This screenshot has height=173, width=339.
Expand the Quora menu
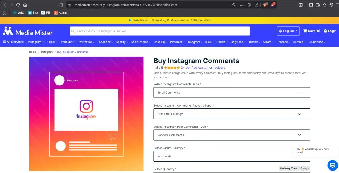point(269,42)
